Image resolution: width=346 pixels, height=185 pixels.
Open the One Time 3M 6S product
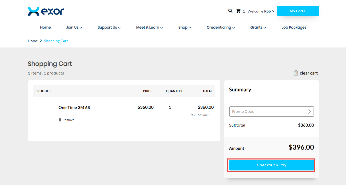coord(74,107)
